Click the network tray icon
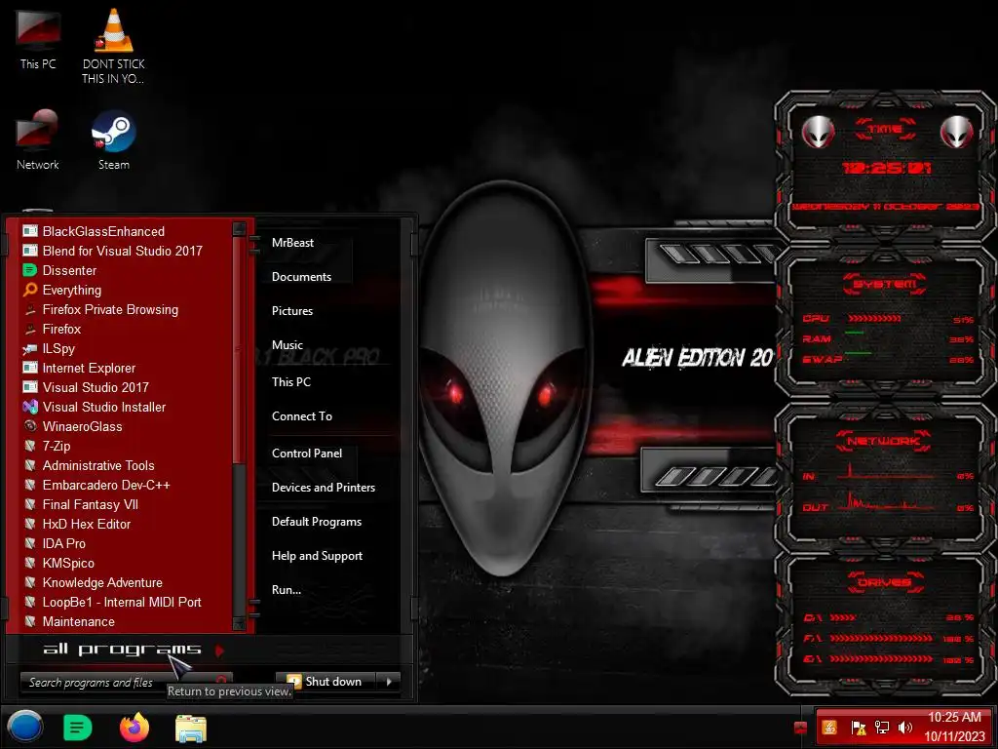 (881, 728)
